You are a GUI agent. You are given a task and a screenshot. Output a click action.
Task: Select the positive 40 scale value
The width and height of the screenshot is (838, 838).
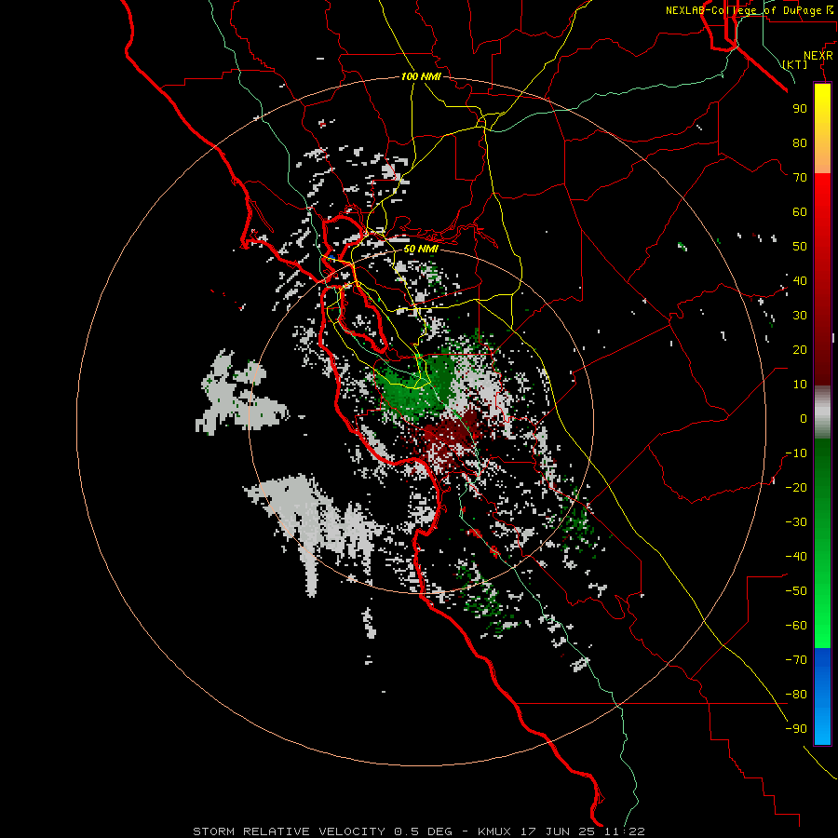coord(800,280)
